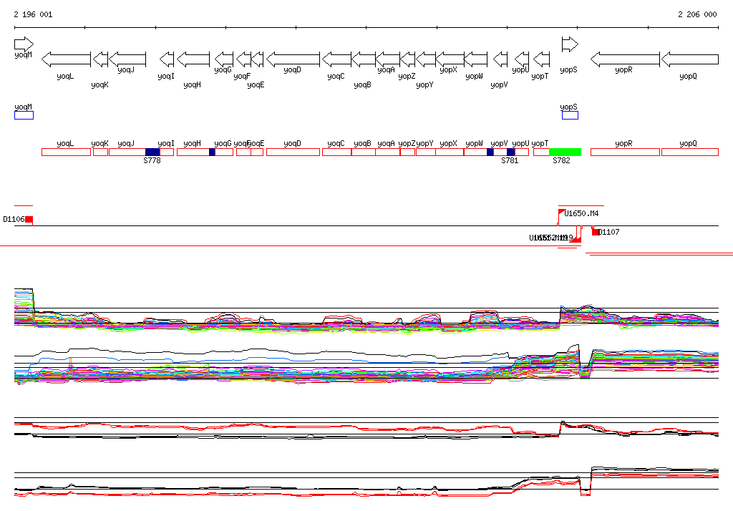
Task: Select the red-outlined yopR annotation box
Action: 624,152
